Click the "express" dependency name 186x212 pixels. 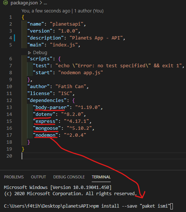tap(45, 121)
